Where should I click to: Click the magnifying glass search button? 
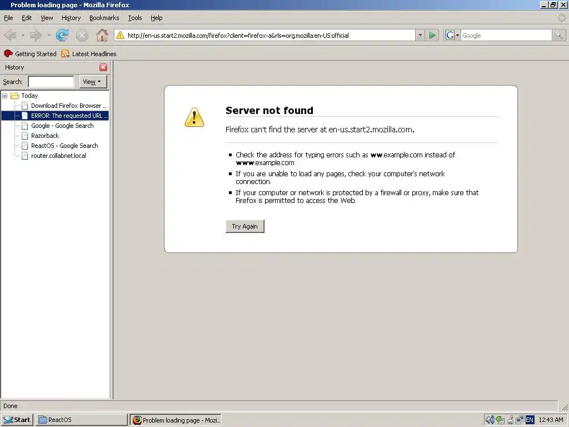coord(558,35)
